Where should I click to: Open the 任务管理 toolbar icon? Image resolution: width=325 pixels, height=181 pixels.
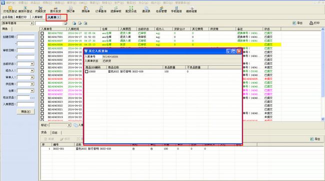click(x=161, y=9)
